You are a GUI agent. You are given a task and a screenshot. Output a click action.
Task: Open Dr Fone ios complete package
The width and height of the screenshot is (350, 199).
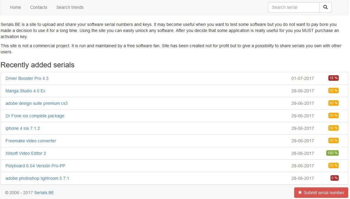pyautogui.click(x=35, y=116)
